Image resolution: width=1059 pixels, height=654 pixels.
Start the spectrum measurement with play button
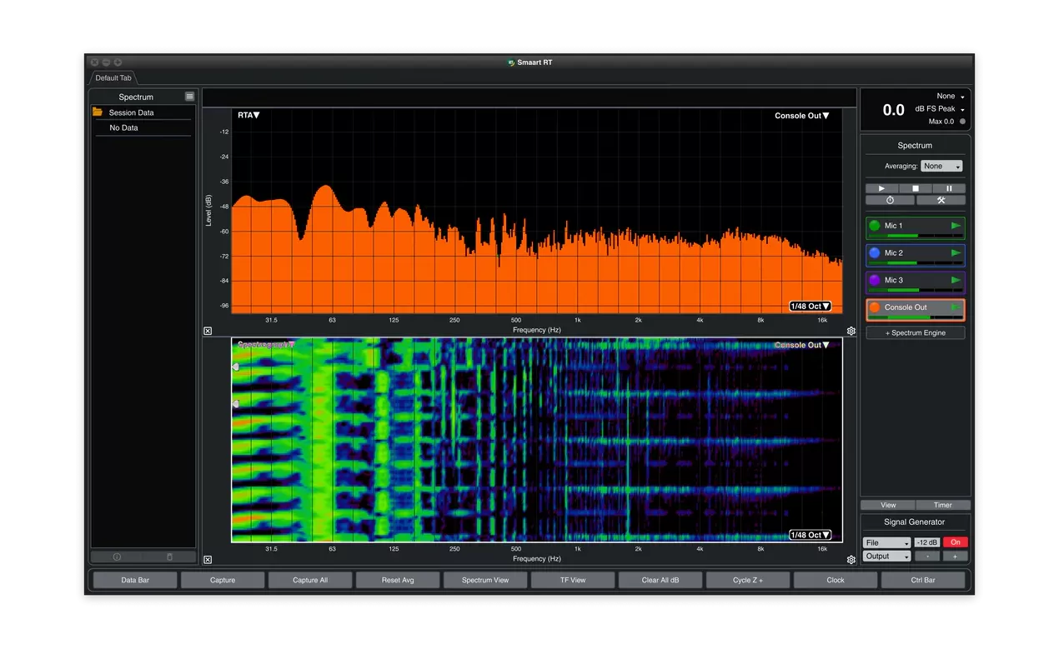(881, 188)
